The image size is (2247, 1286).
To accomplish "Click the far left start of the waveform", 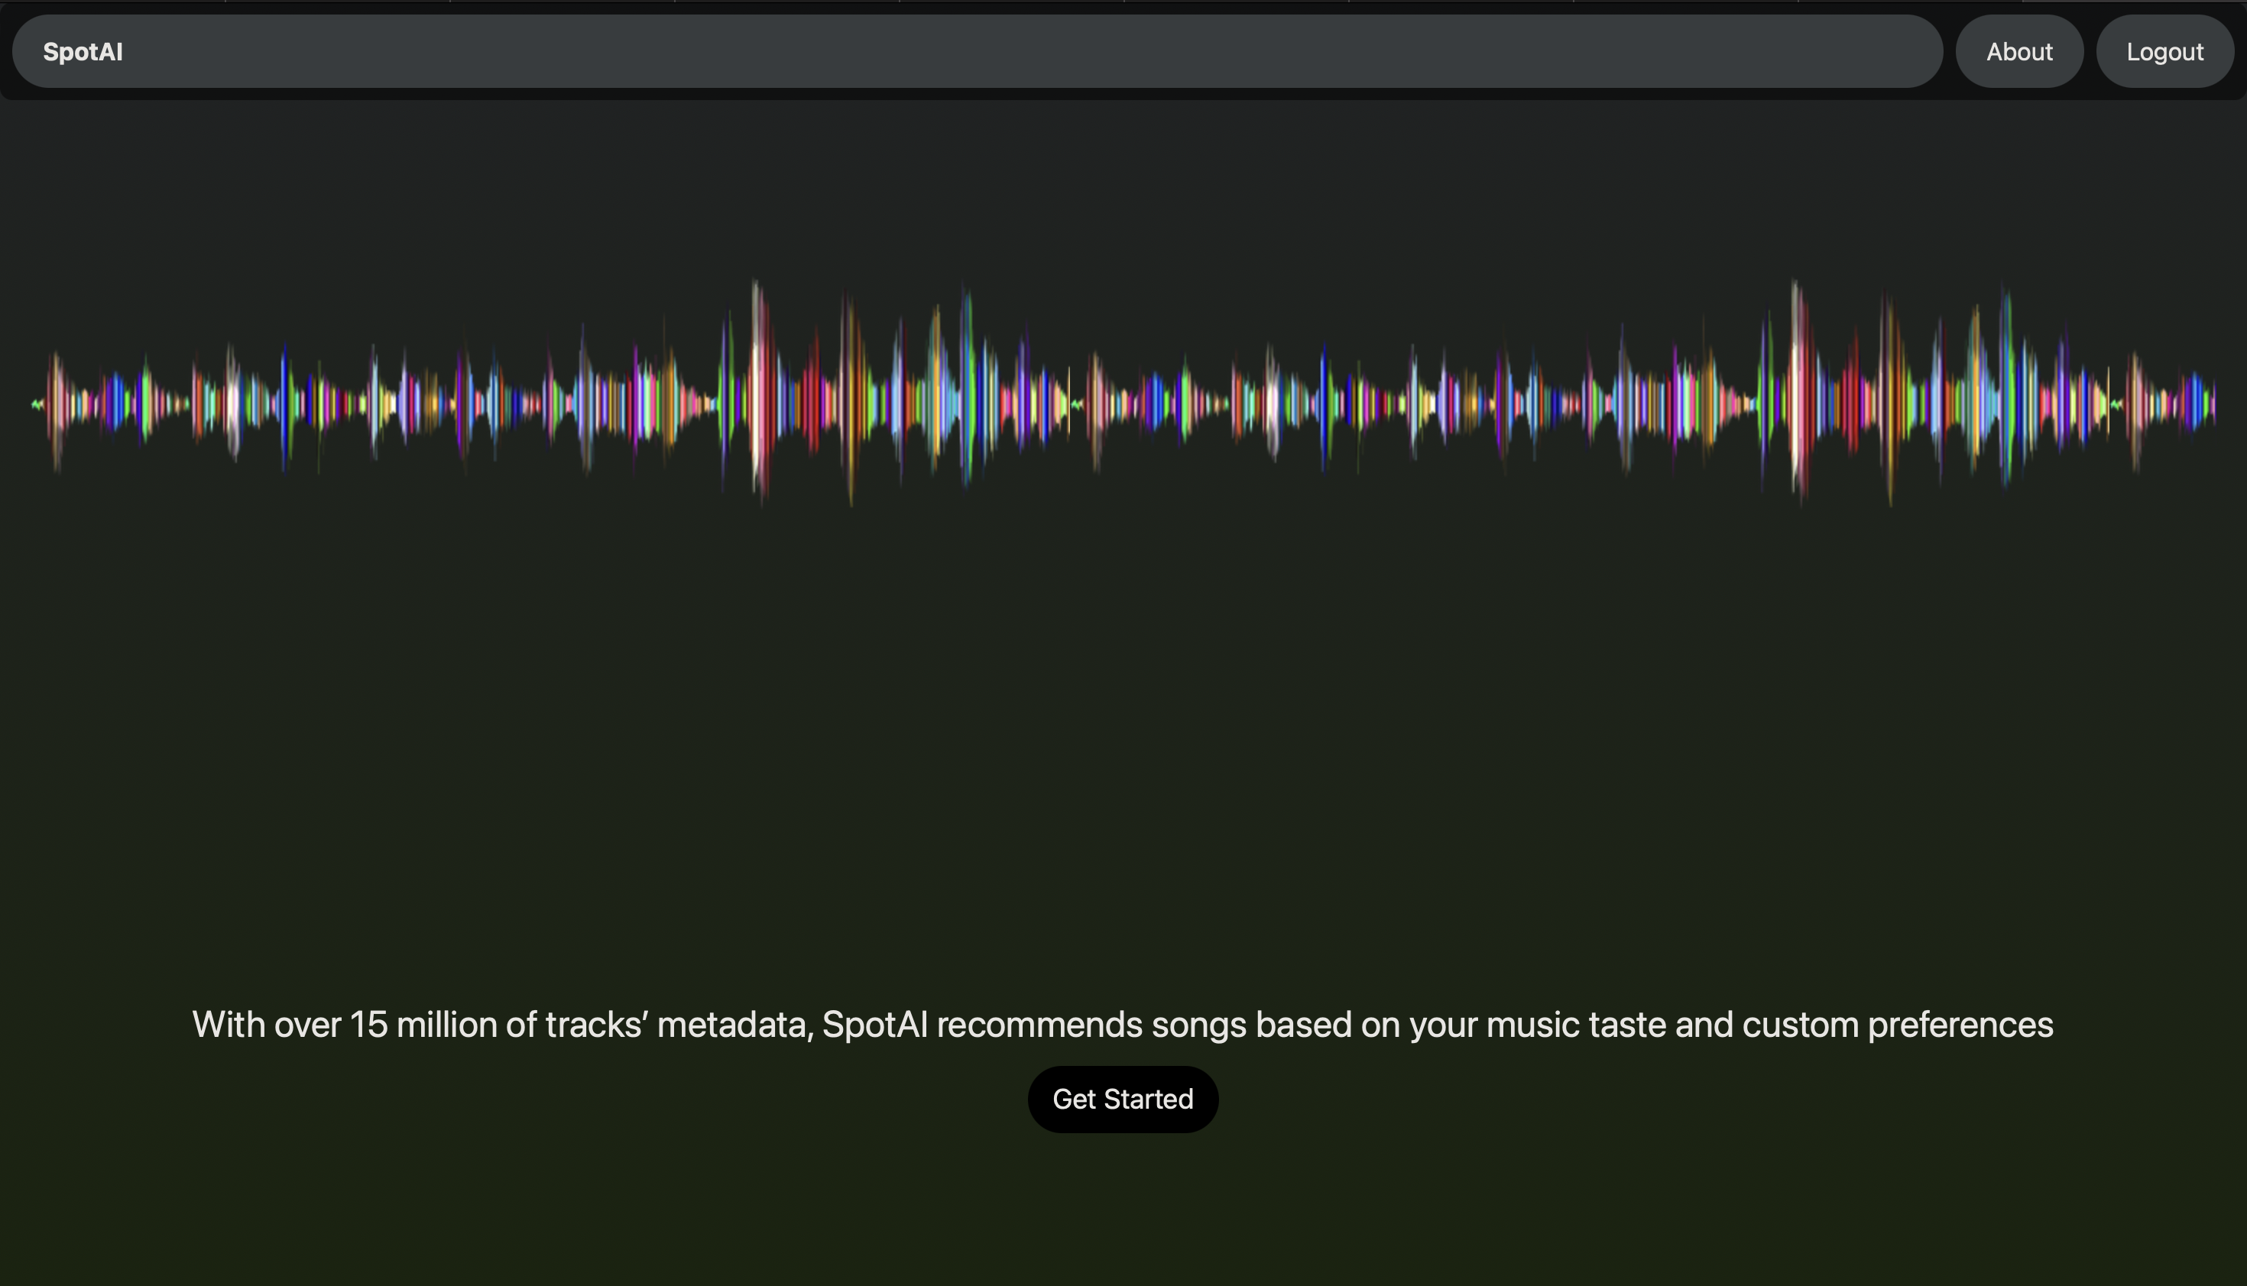I will pyautogui.click(x=37, y=404).
